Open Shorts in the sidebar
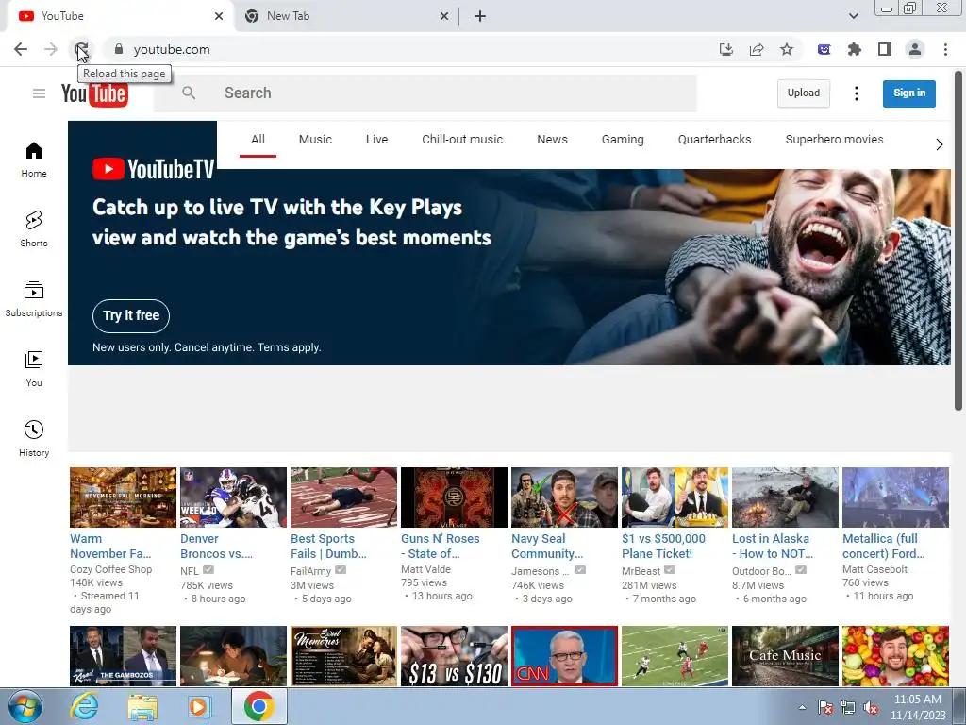This screenshot has height=725, width=966. click(34, 229)
